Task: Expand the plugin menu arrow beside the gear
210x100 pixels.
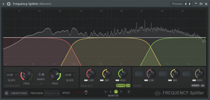Action: pos(3,4)
